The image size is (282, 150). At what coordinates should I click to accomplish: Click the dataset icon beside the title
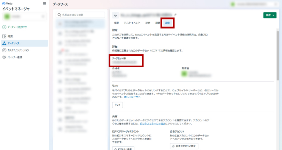click(116, 15)
